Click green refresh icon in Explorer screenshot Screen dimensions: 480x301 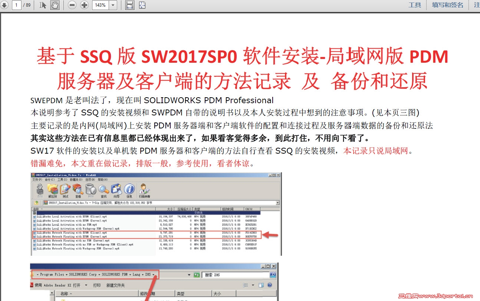click(x=196, y=275)
